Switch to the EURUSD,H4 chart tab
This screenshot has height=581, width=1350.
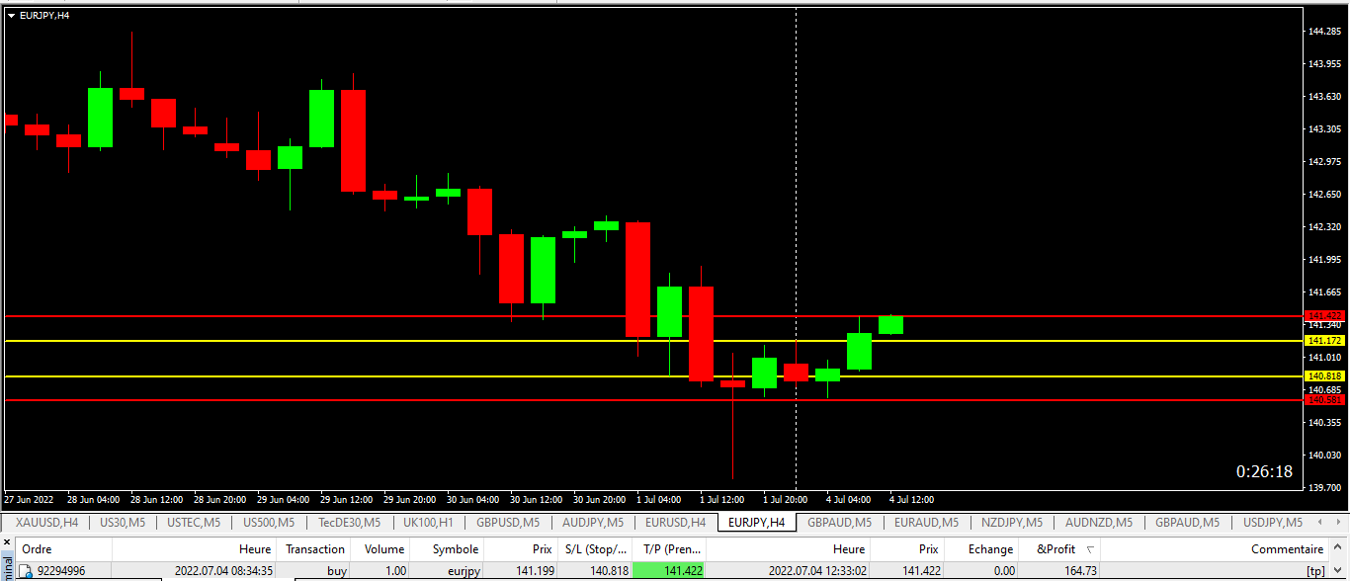pyautogui.click(x=675, y=522)
